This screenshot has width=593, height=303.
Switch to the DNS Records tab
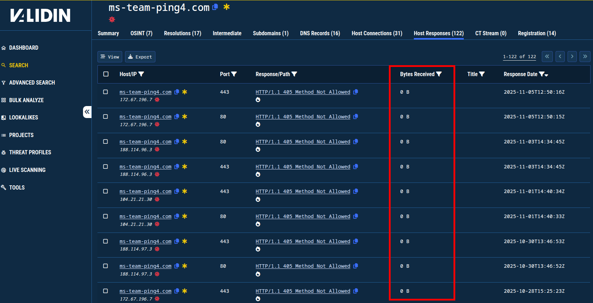(320, 33)
